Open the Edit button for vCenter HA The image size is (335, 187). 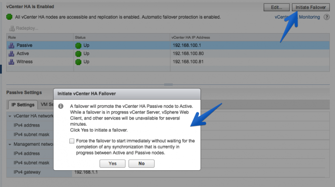[277, 7]
